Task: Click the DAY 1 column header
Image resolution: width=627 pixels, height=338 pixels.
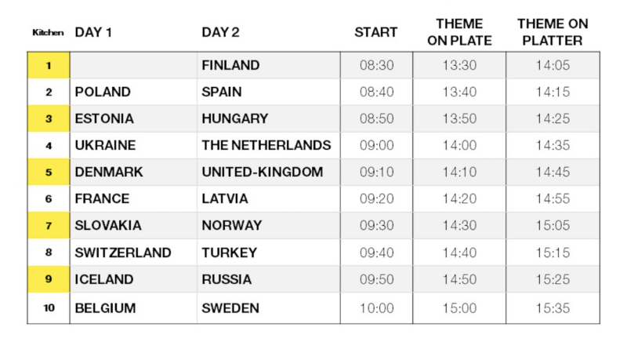Action: (x=93, y=32)
